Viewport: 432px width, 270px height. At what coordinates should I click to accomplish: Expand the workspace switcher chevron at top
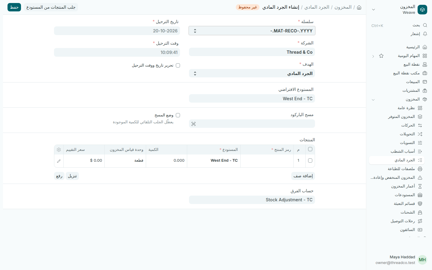[373, 10]
